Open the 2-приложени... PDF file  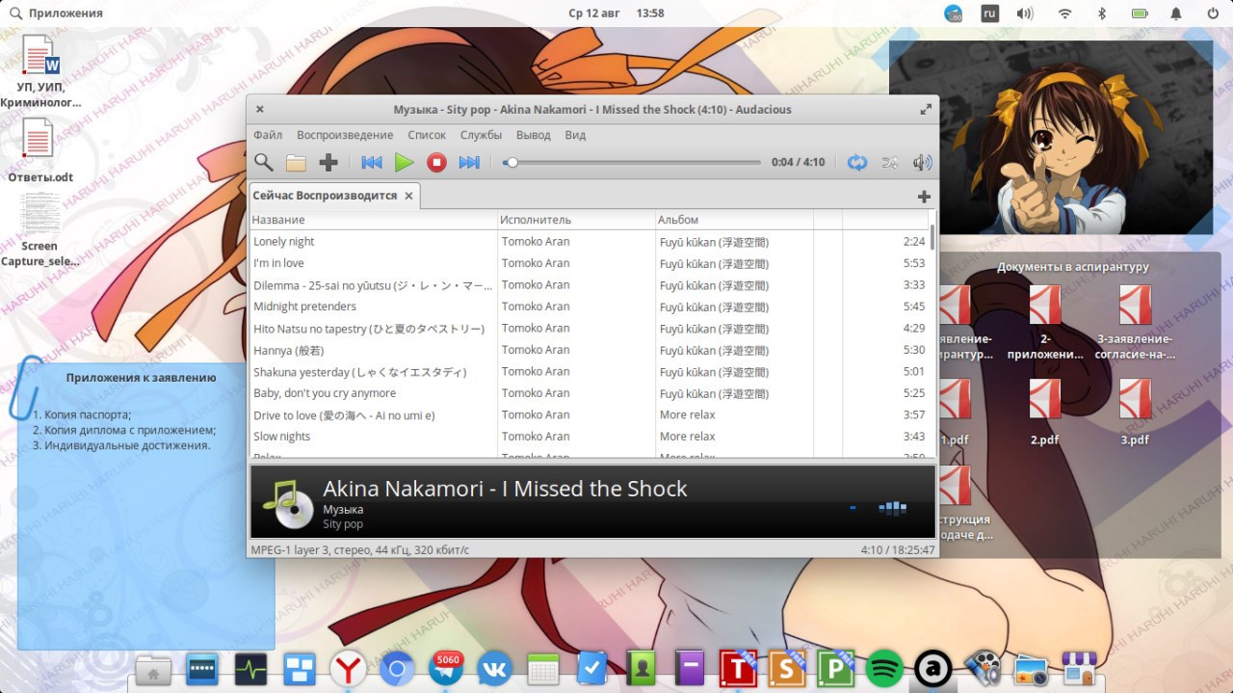tap(1045, 322)
